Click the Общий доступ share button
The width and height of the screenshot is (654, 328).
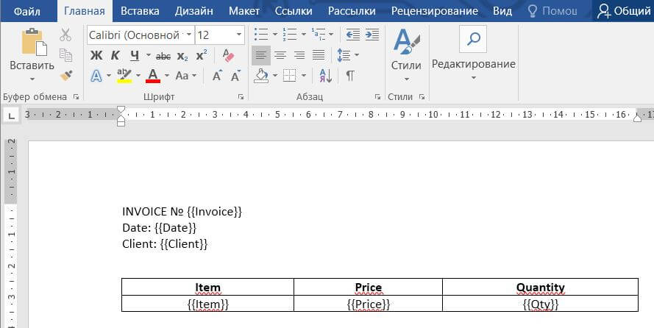click(624, 11)
